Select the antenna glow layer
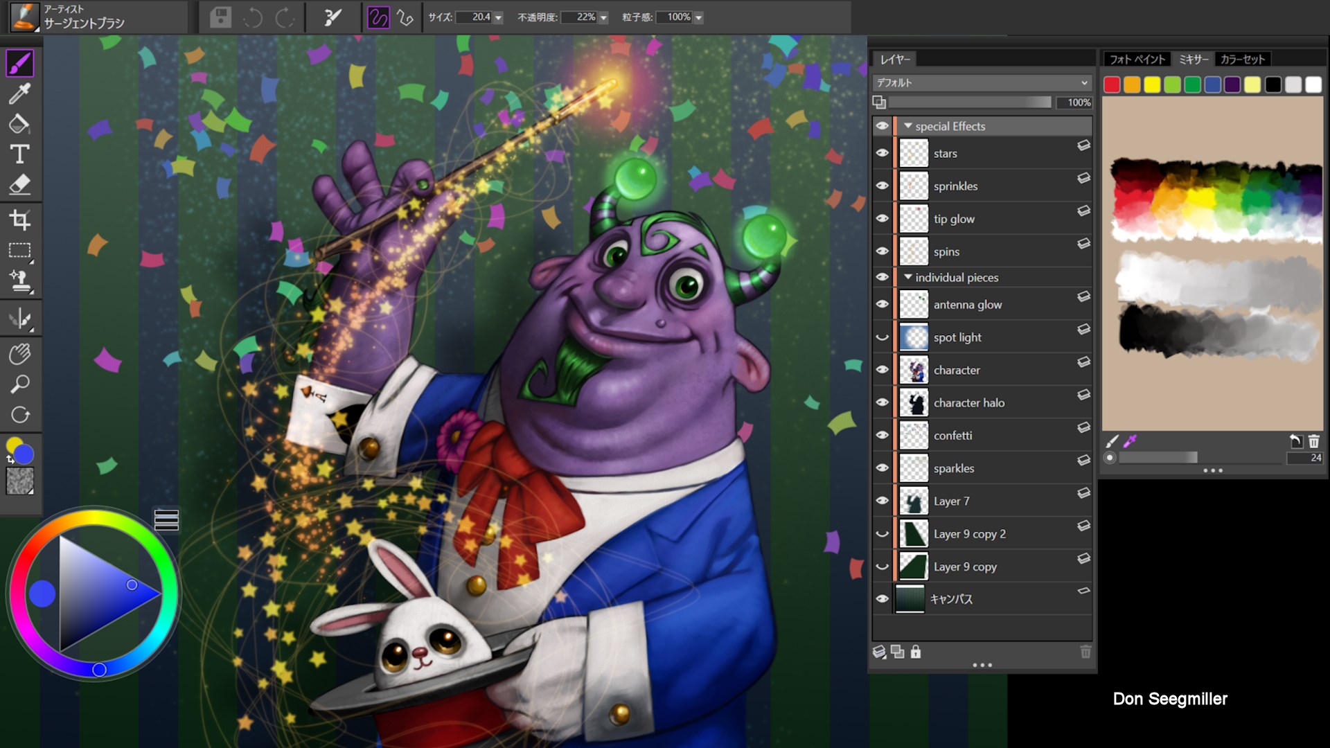Screen dimensions: 1330x748 pos(967,305)
